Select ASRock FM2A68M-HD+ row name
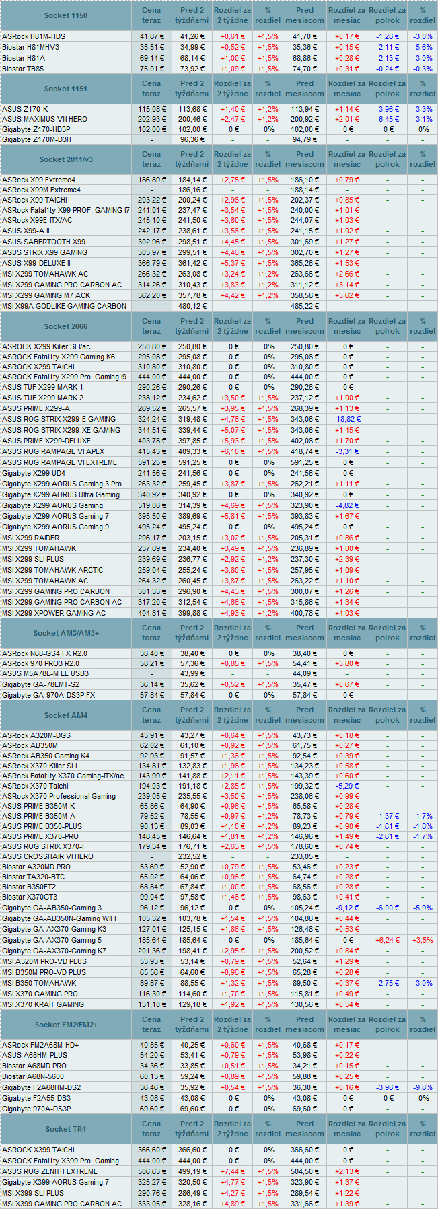438x1209 pixels. pos(40,1045)
